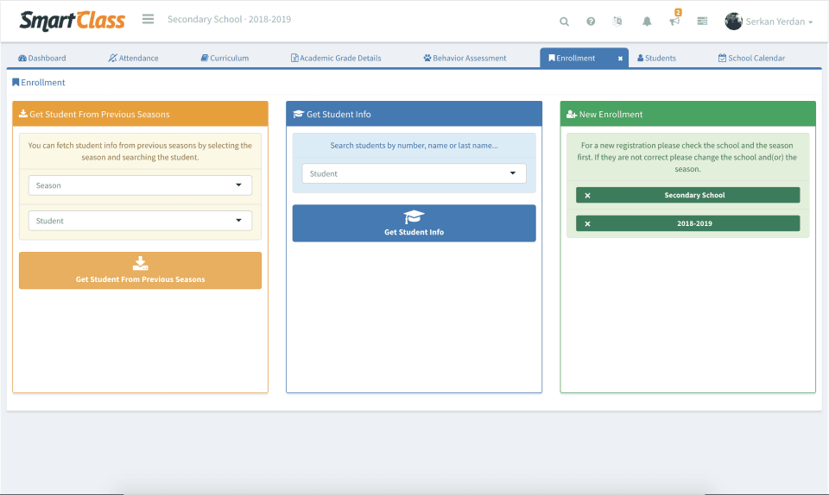Viewport: 829px width, 495px height.
Task: Remove the Secondary School selection
Action: point(588,196)
